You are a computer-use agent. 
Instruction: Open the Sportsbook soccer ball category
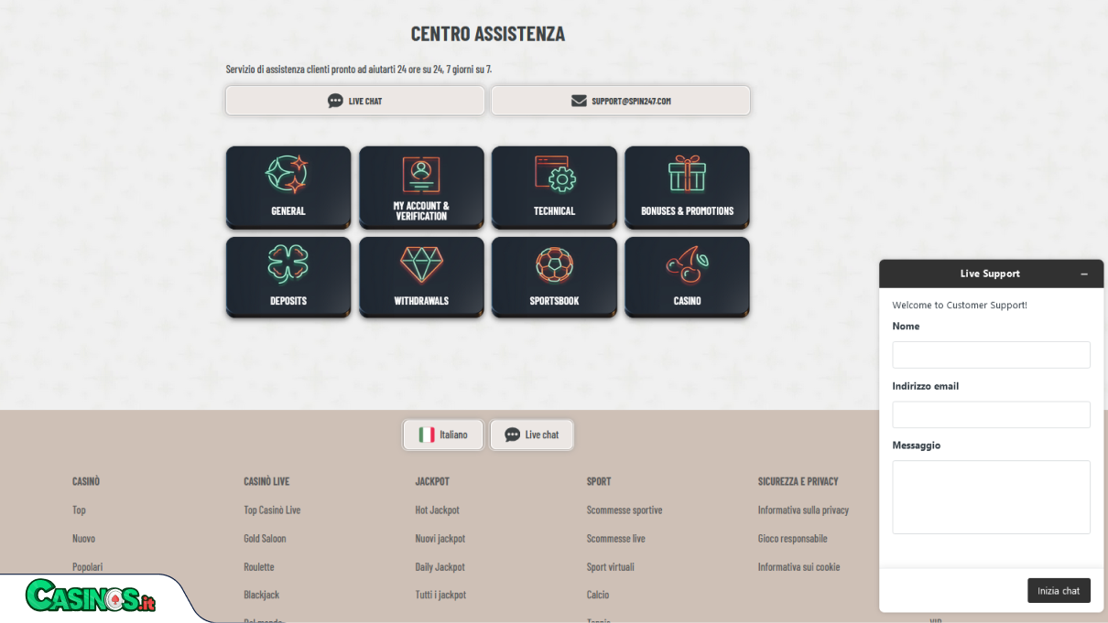pos(554,276)
